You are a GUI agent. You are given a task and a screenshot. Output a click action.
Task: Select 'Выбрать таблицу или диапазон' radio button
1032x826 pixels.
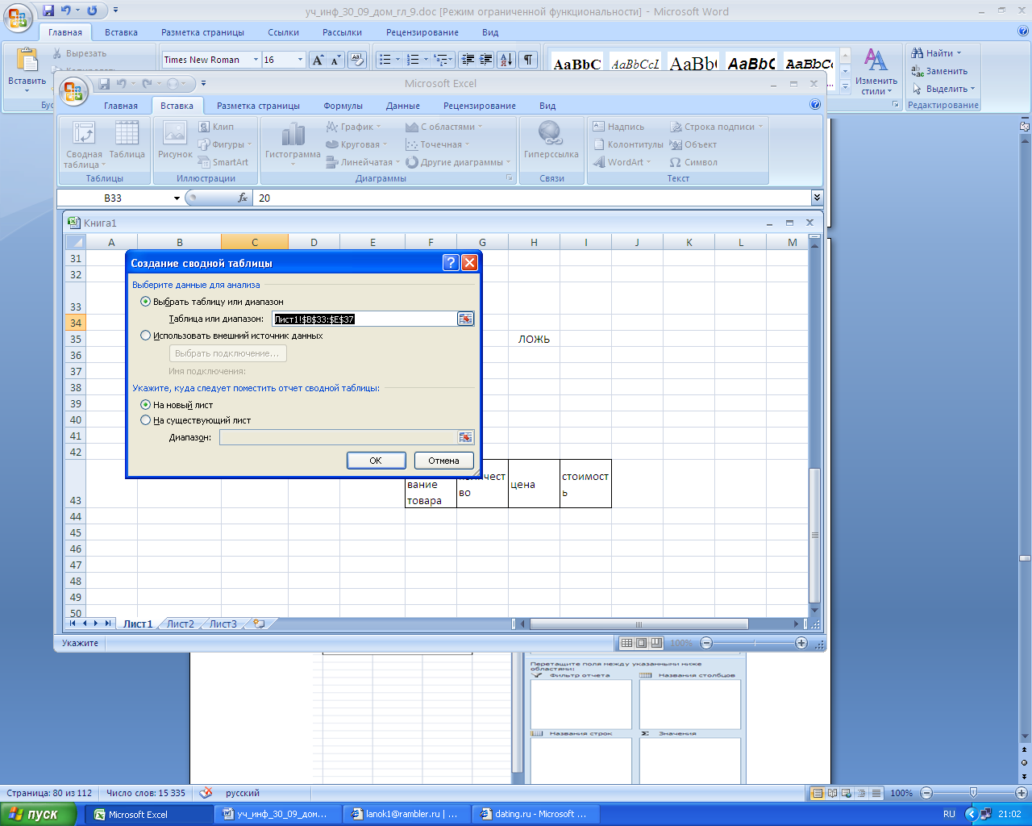pos(146,302)
